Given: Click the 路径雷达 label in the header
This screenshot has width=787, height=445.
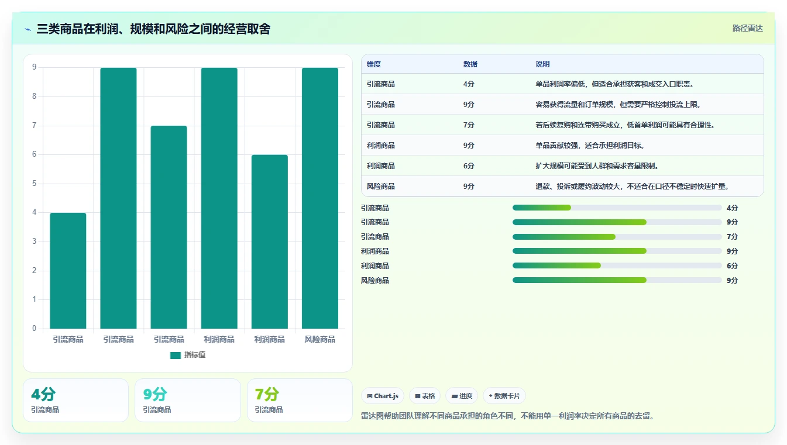Looking at the screenshot, I should click(748, 28).
